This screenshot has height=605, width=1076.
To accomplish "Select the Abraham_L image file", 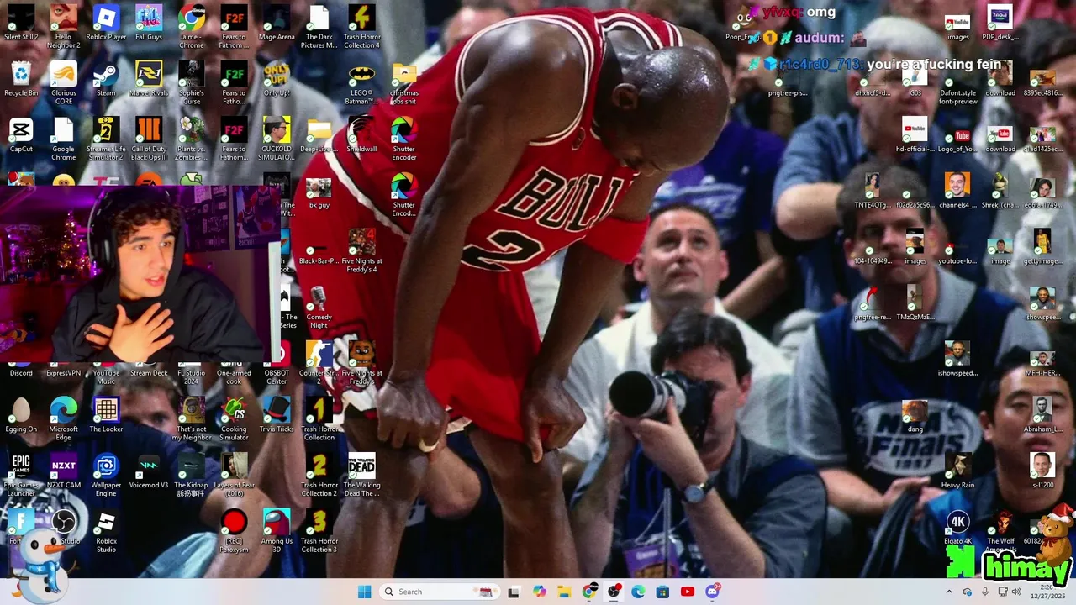I will pyautogui.click(x=1042, y=416).
